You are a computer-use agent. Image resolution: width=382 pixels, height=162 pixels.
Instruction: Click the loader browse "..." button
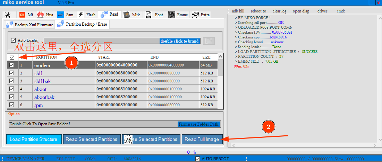tap(209, 41)
